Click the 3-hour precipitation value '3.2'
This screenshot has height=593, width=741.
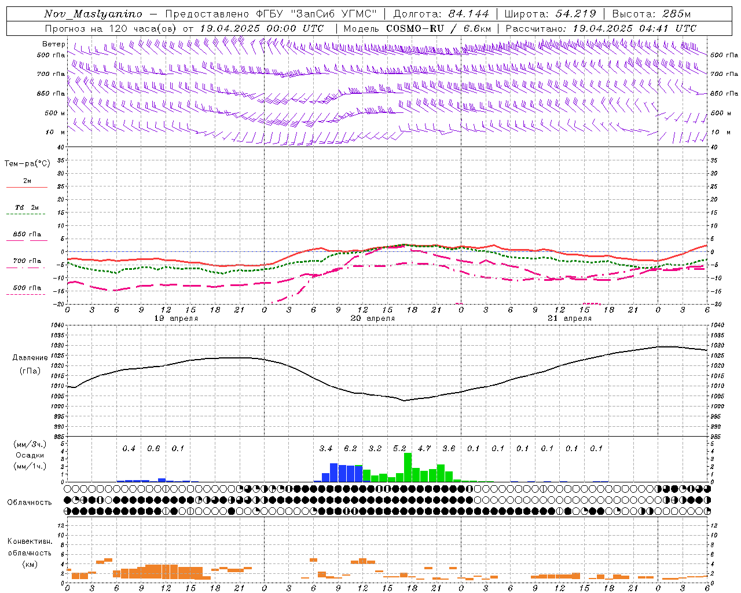pos(375,449)
